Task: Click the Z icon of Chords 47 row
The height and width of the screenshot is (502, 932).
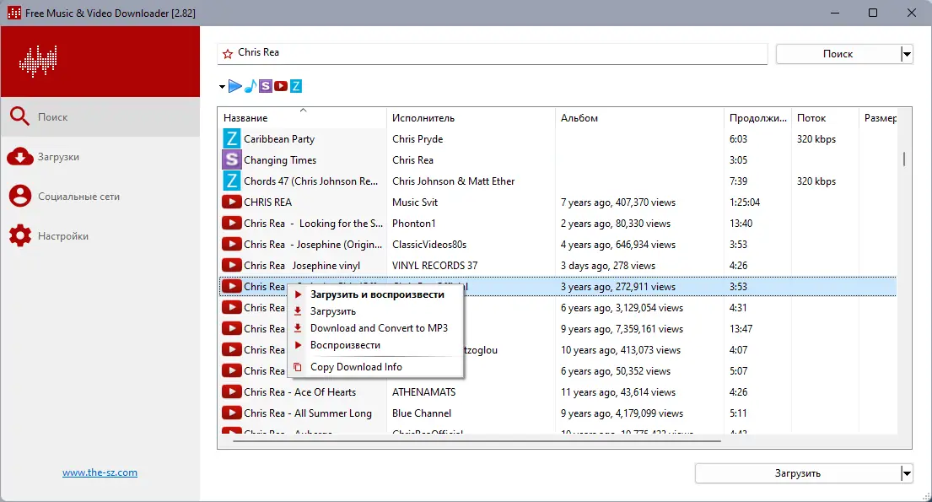Action: (x=231, y=181)
